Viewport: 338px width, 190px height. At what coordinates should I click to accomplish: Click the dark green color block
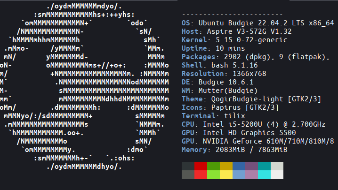213,166
